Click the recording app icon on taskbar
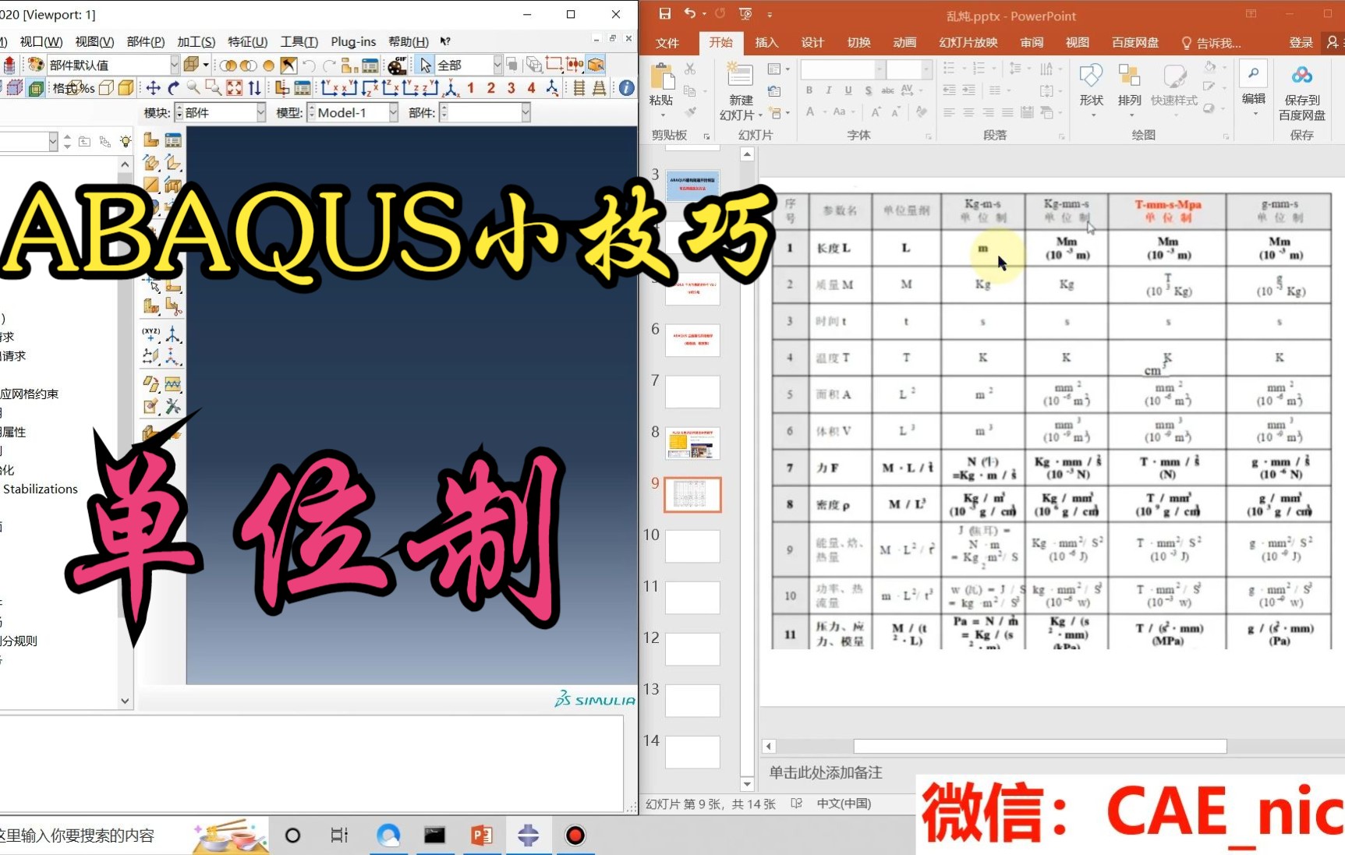The image size is (1345, 855). (575, 836)
